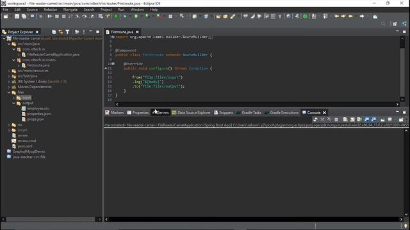Click the Project Explorer filter funnel icon
Image resolution: width=410 pixels, height=230 pixels.
(x=67, y=32)
